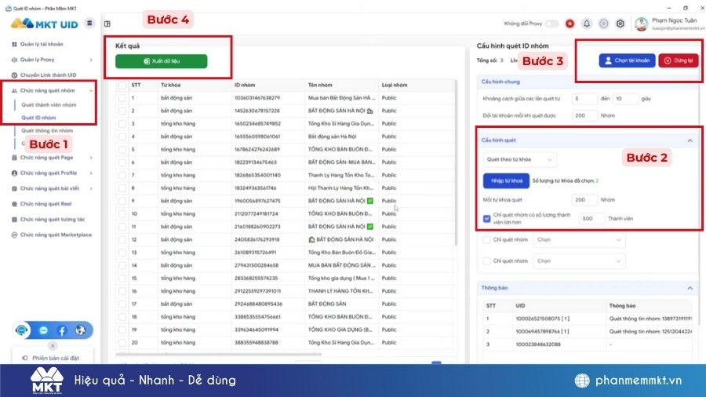Check first Chỉ quét nhóm checkbox
The height and width of the screenshot is (397, 706).
(x=486, y=240)
